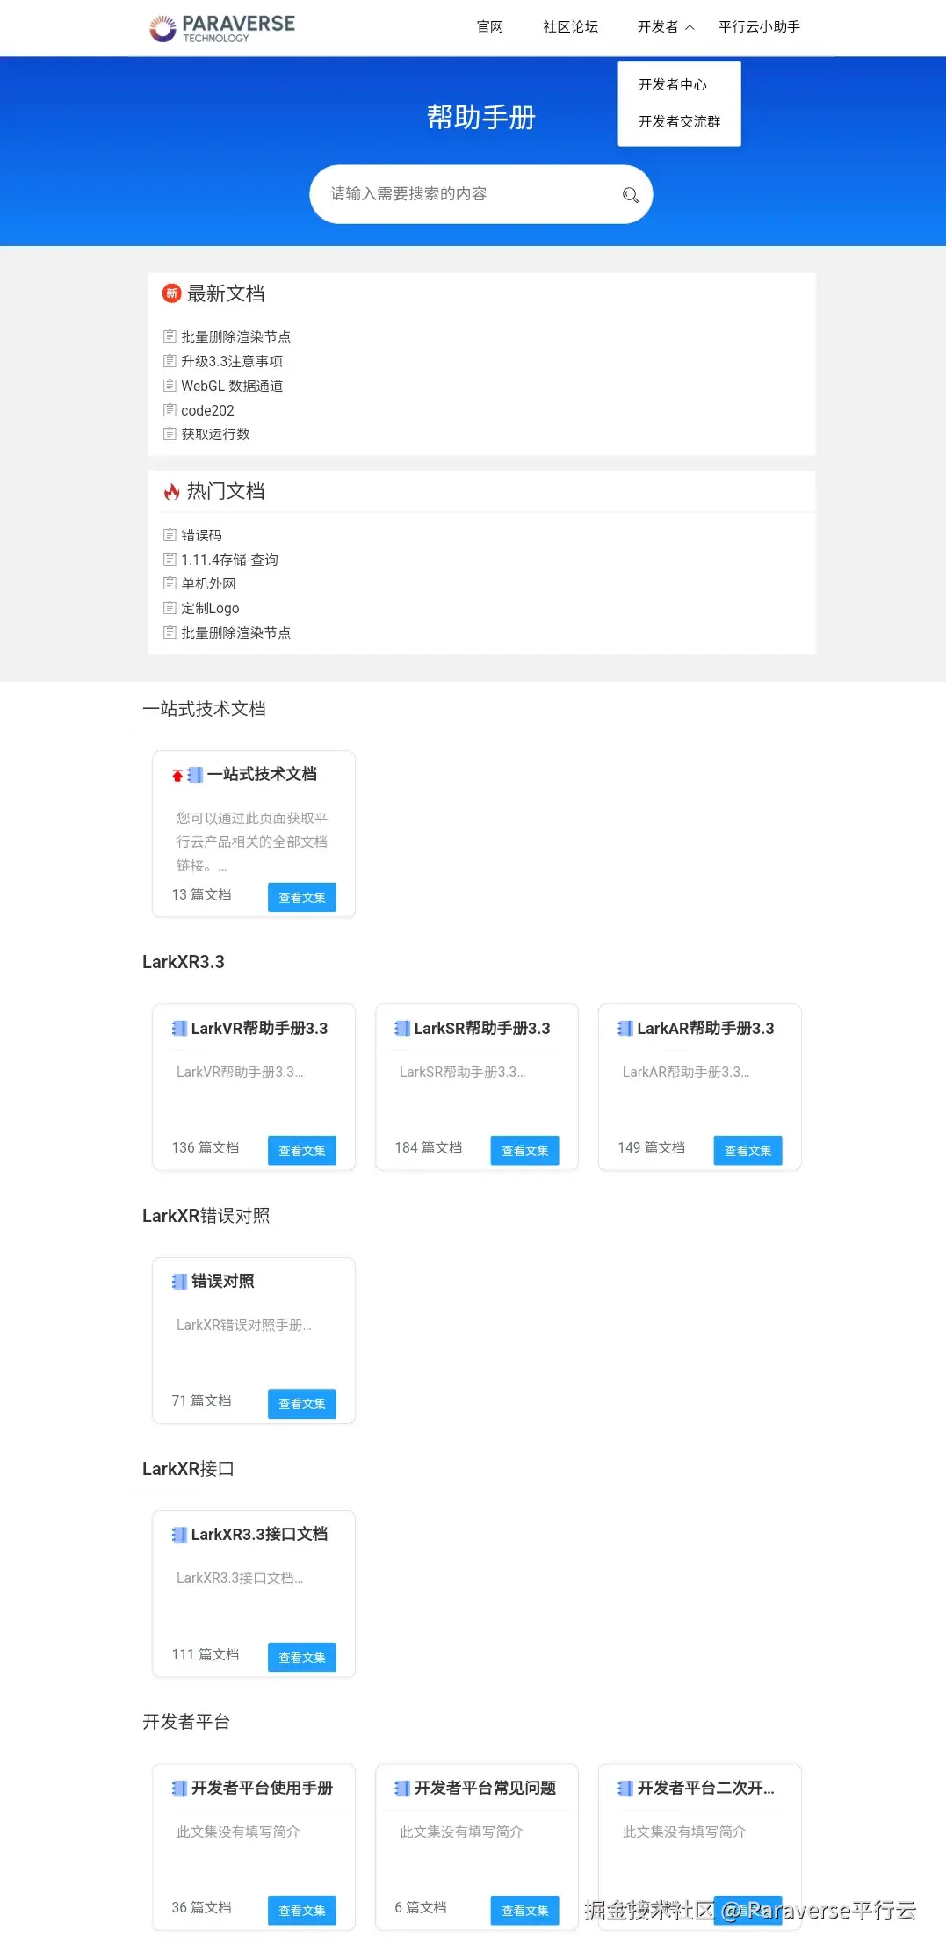Click notebook icon on 开发者平台二次开... card
This screenshot has height=1952, width=946.
(x=625, y=1789)
